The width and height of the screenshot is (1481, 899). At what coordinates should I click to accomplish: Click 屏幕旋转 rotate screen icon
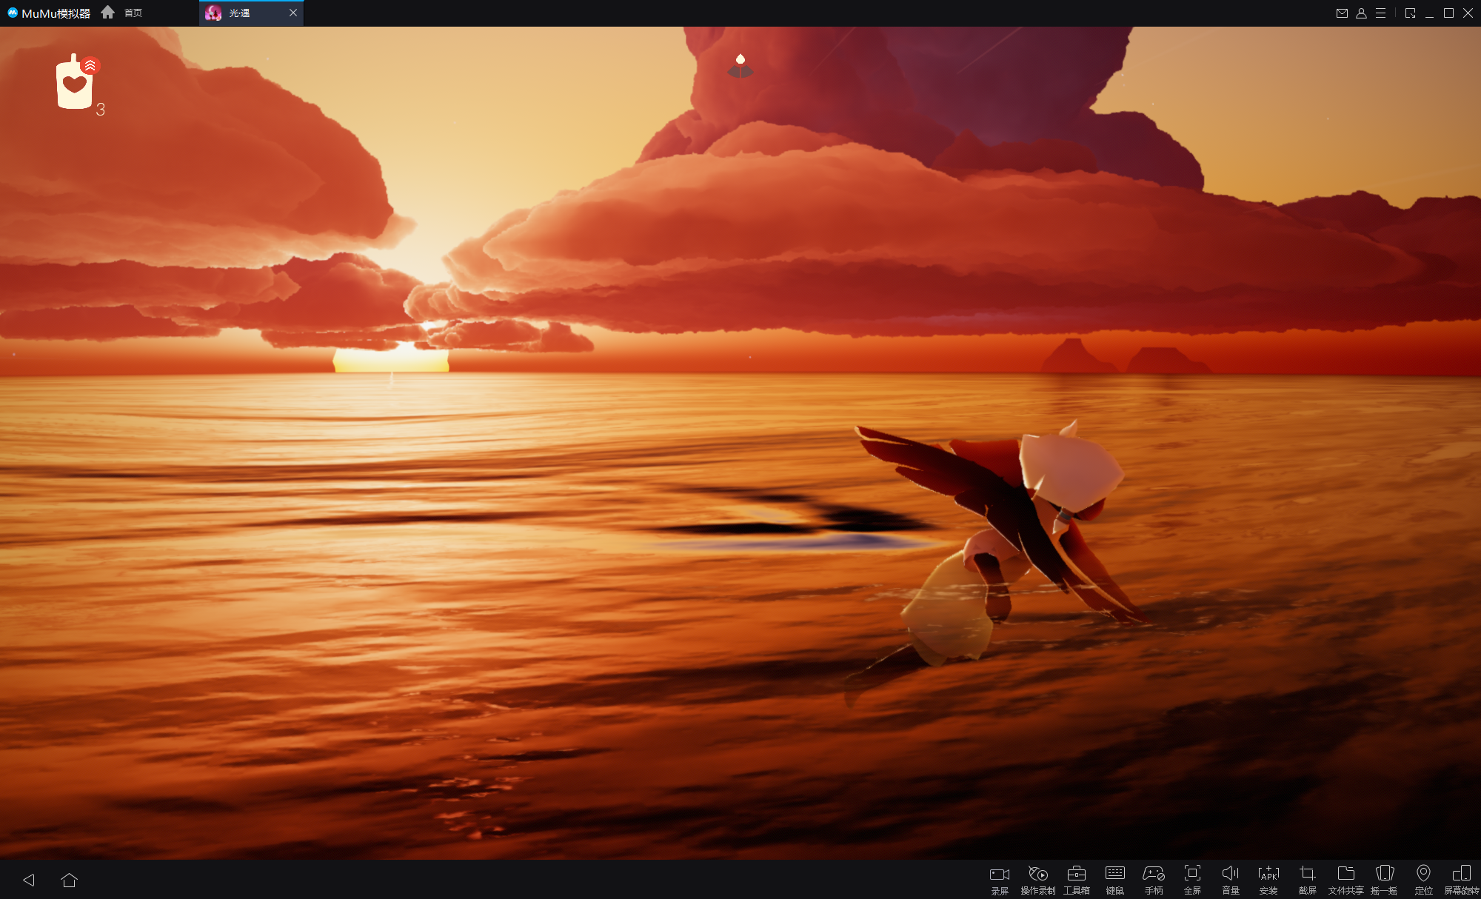(x=1462, y=880)
